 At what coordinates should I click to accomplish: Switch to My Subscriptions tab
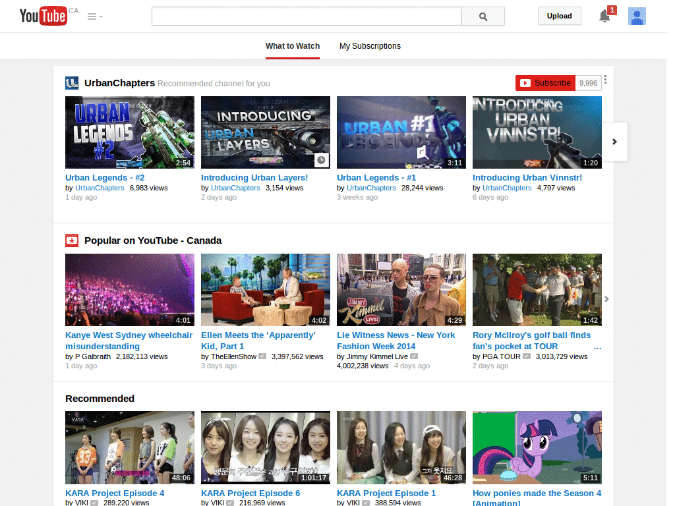pyautogui.click(x=370, y=46)
